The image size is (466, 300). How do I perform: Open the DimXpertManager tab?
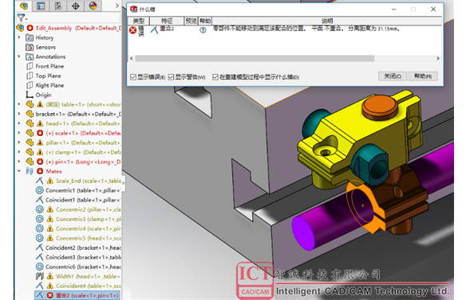(x=76, y=6)
